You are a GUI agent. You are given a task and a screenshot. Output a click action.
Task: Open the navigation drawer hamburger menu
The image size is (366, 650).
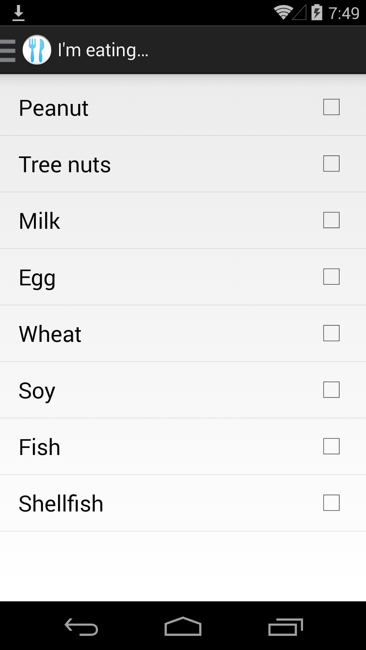click(8, 50)
